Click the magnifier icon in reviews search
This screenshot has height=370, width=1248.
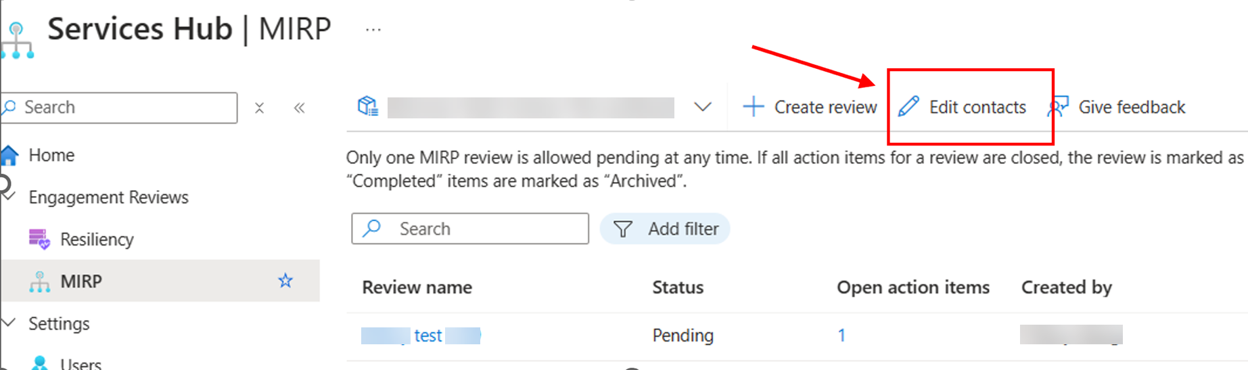click(372, 229)
